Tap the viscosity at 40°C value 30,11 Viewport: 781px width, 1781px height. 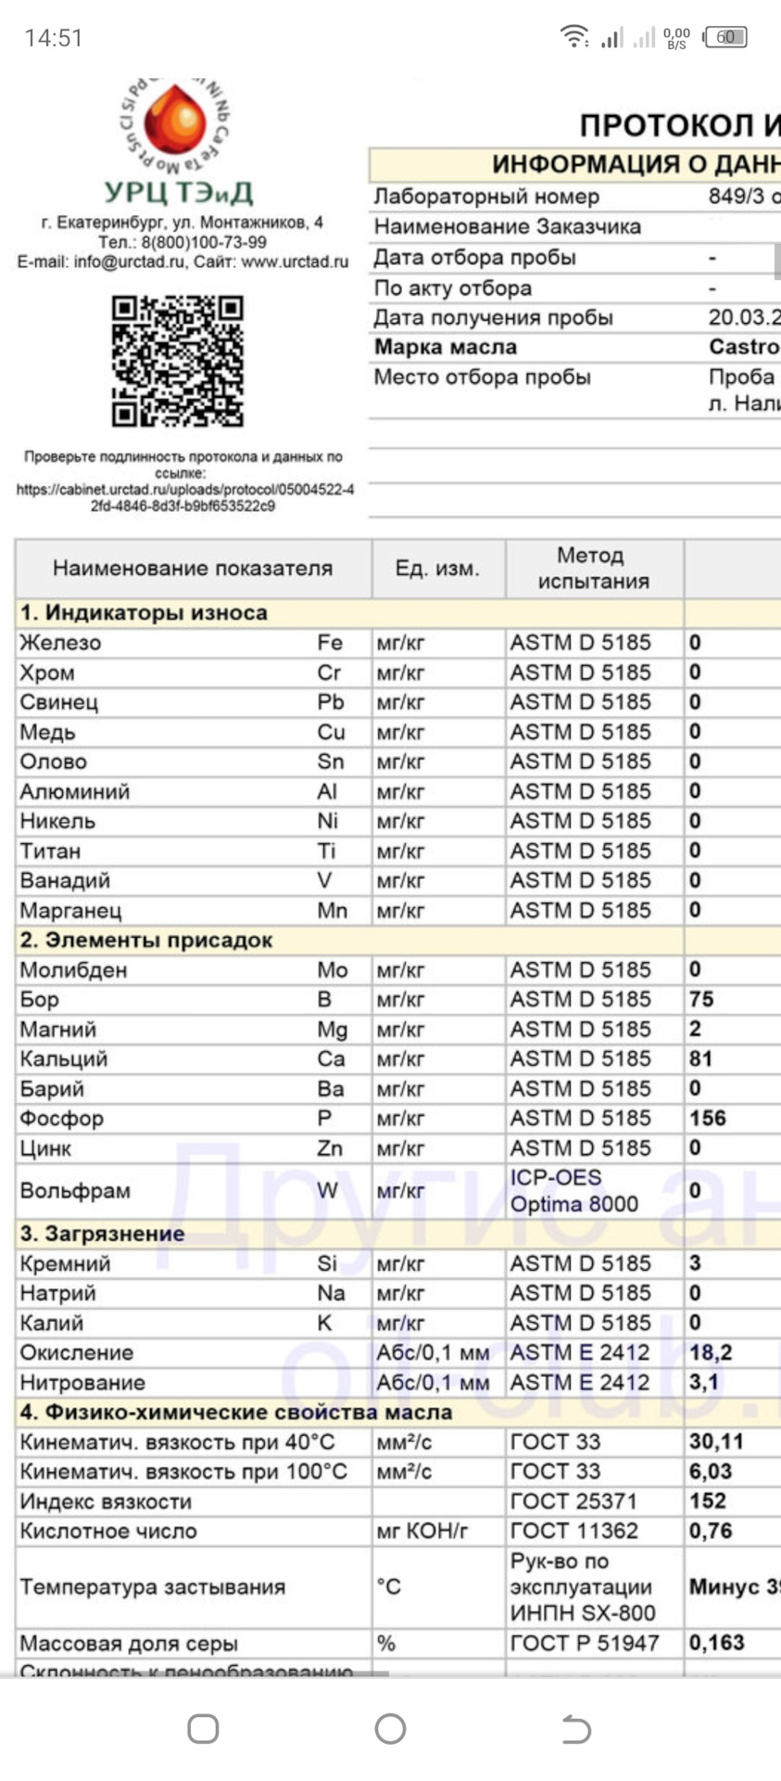tap(716, 1442)
